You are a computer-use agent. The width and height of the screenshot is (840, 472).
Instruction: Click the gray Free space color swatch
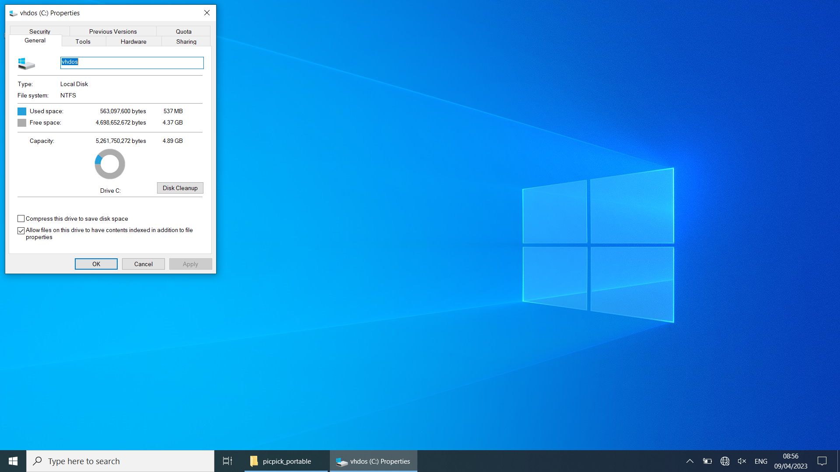click(x=22, y=123)
